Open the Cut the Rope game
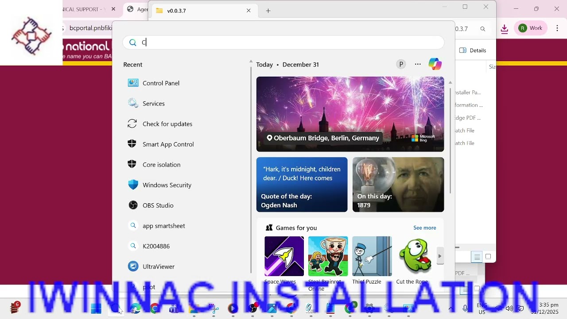This screenshot has width=567, height=319. (x=416, y=261)
